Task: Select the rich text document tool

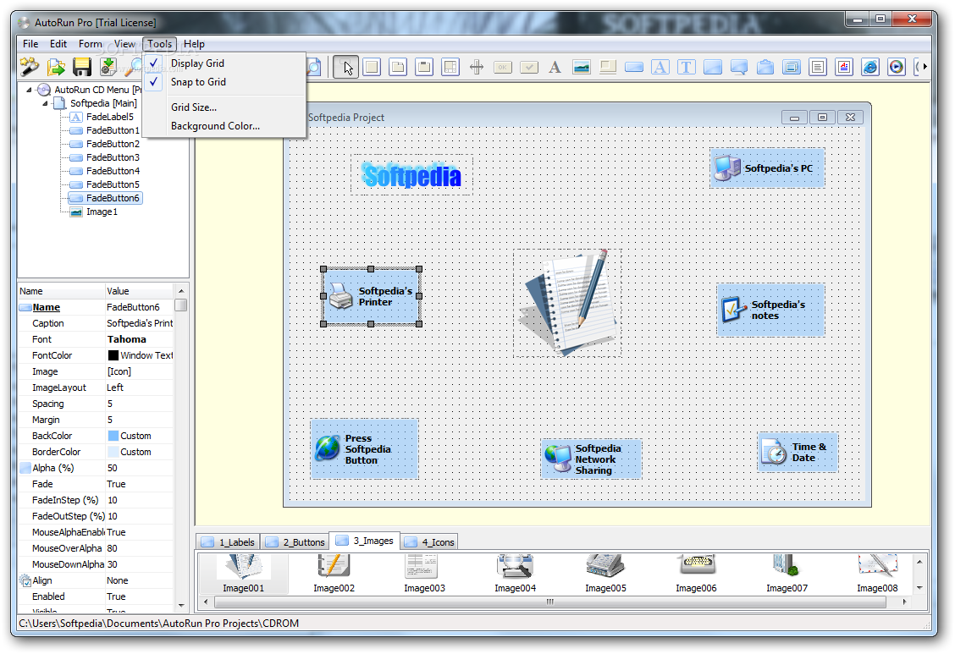Action: (x=843, y=67)
